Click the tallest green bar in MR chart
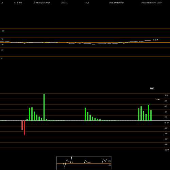 [44, 107]
